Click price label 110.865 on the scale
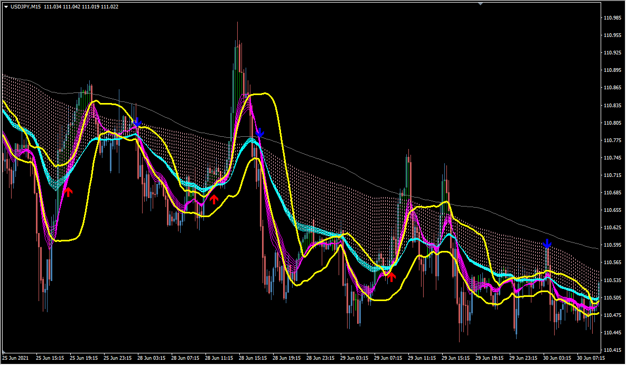Viewport: 626px width, 365px height. click(612, 88)
